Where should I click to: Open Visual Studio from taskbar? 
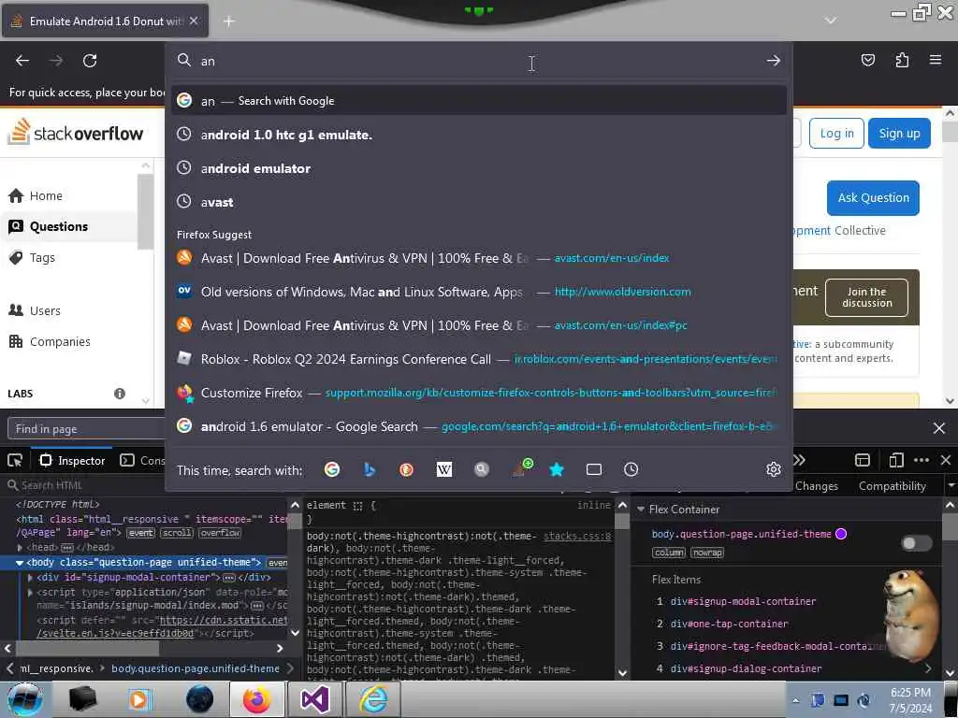click(x=314, y=699)
